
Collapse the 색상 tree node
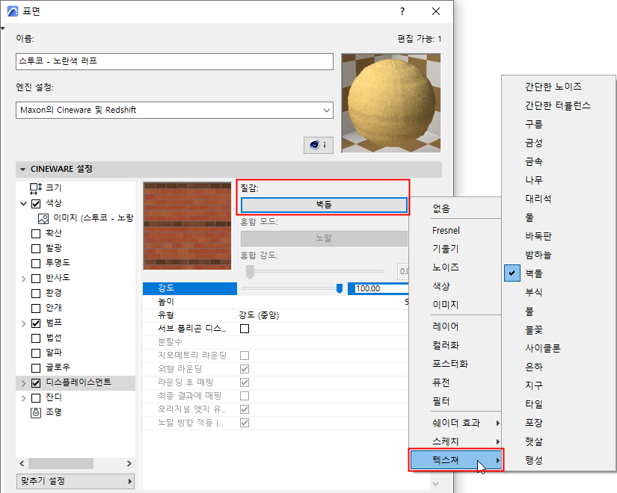(24, 204)
